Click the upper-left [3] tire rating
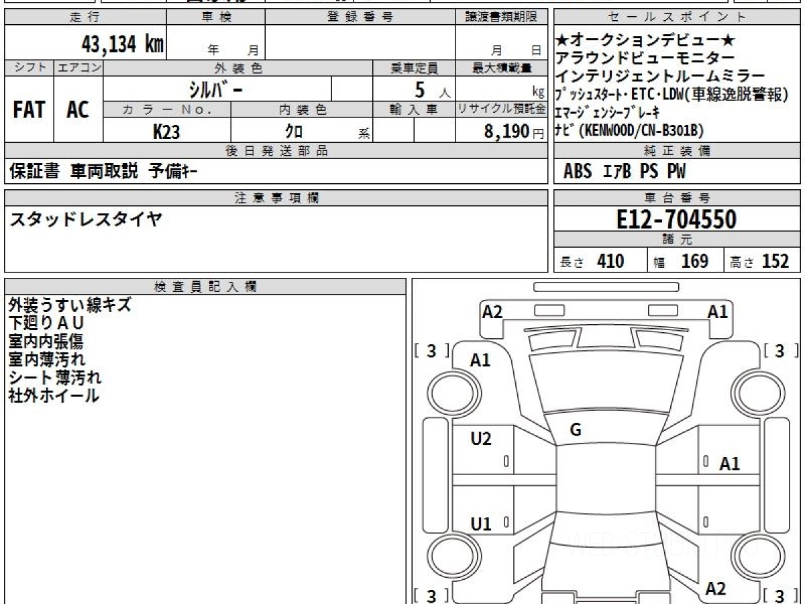805x604 pixels. click(x=431, y=351)
